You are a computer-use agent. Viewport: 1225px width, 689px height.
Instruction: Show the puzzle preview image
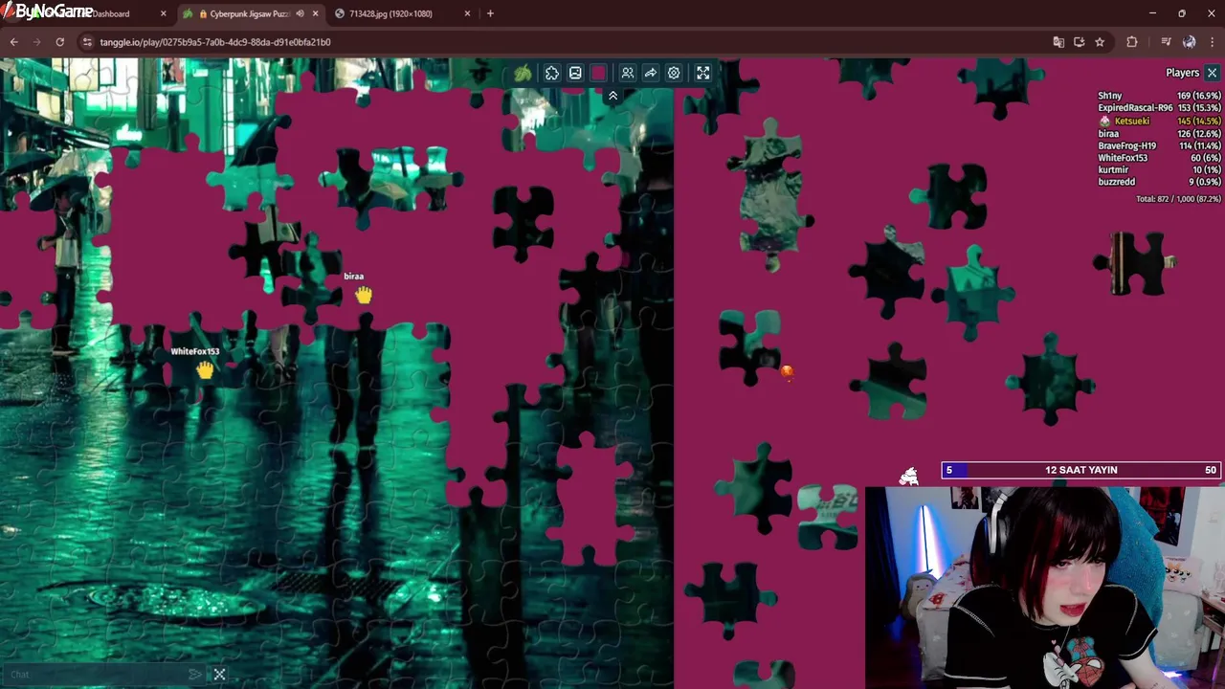[575, 73]
